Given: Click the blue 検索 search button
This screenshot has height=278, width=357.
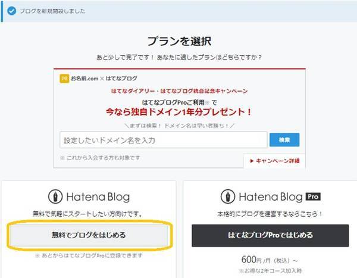Looking at the screenshot, I should [284, 140].
